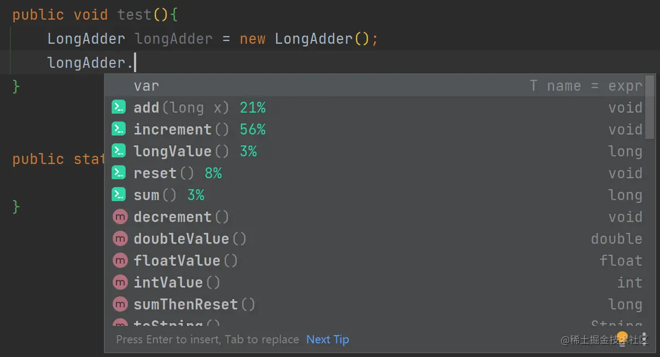The width and height of the screenshot is (660, 357).
Task: Click the LongAdder() constructor call
Action: coord(322,39)
